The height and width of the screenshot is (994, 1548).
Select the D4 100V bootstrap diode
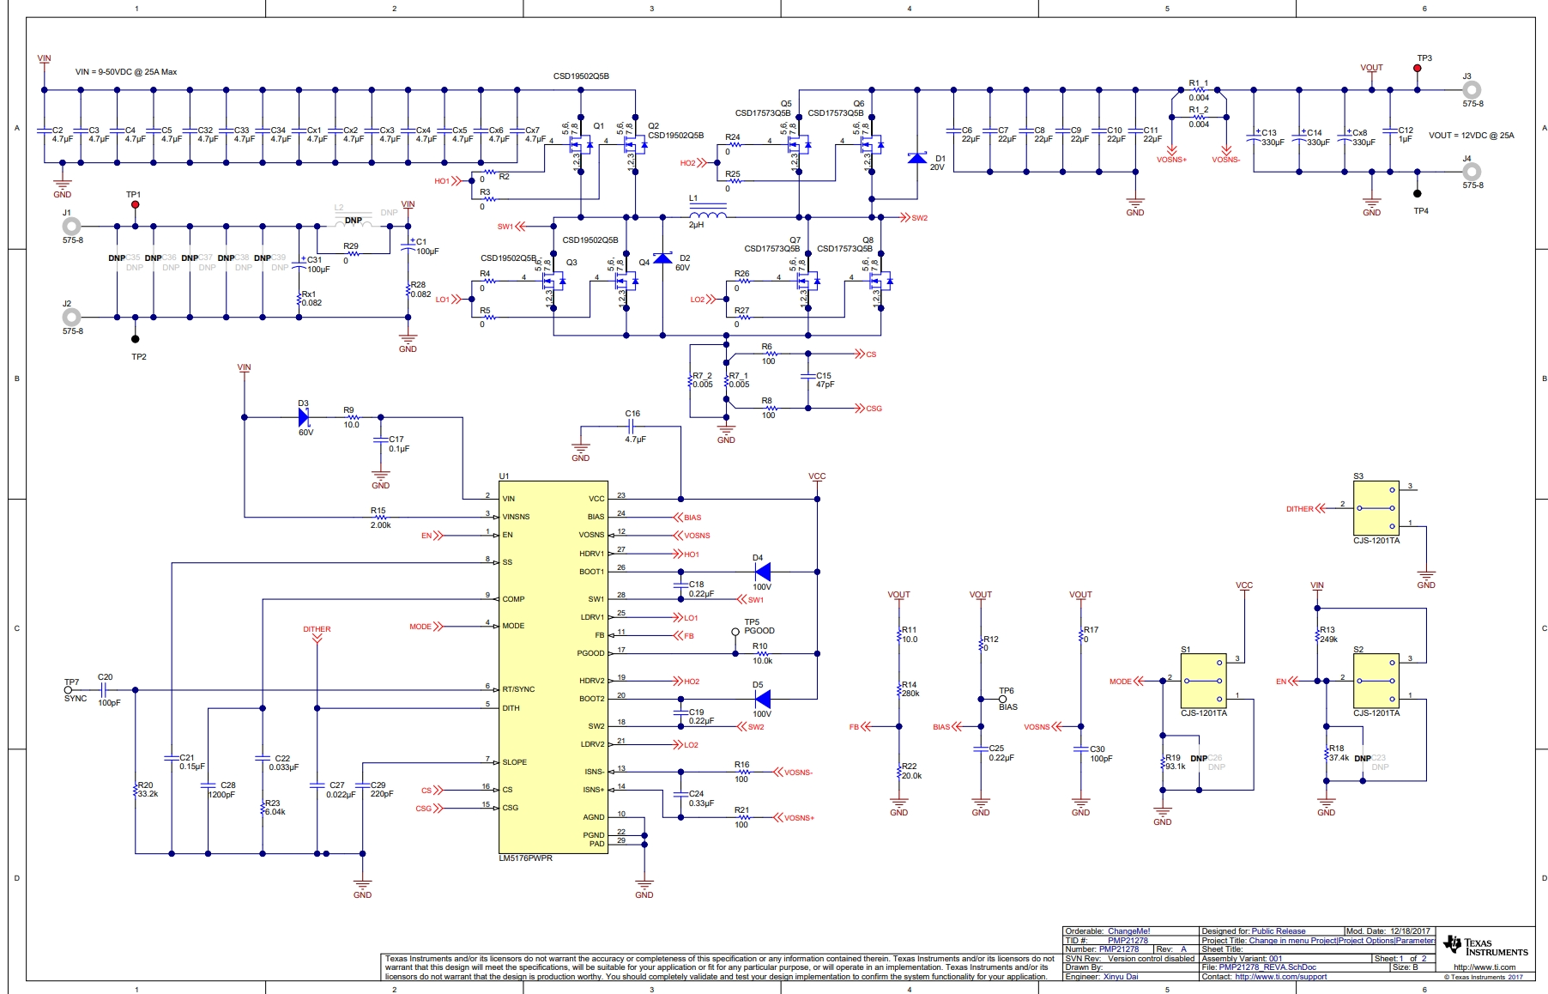(x=761, y=572)
